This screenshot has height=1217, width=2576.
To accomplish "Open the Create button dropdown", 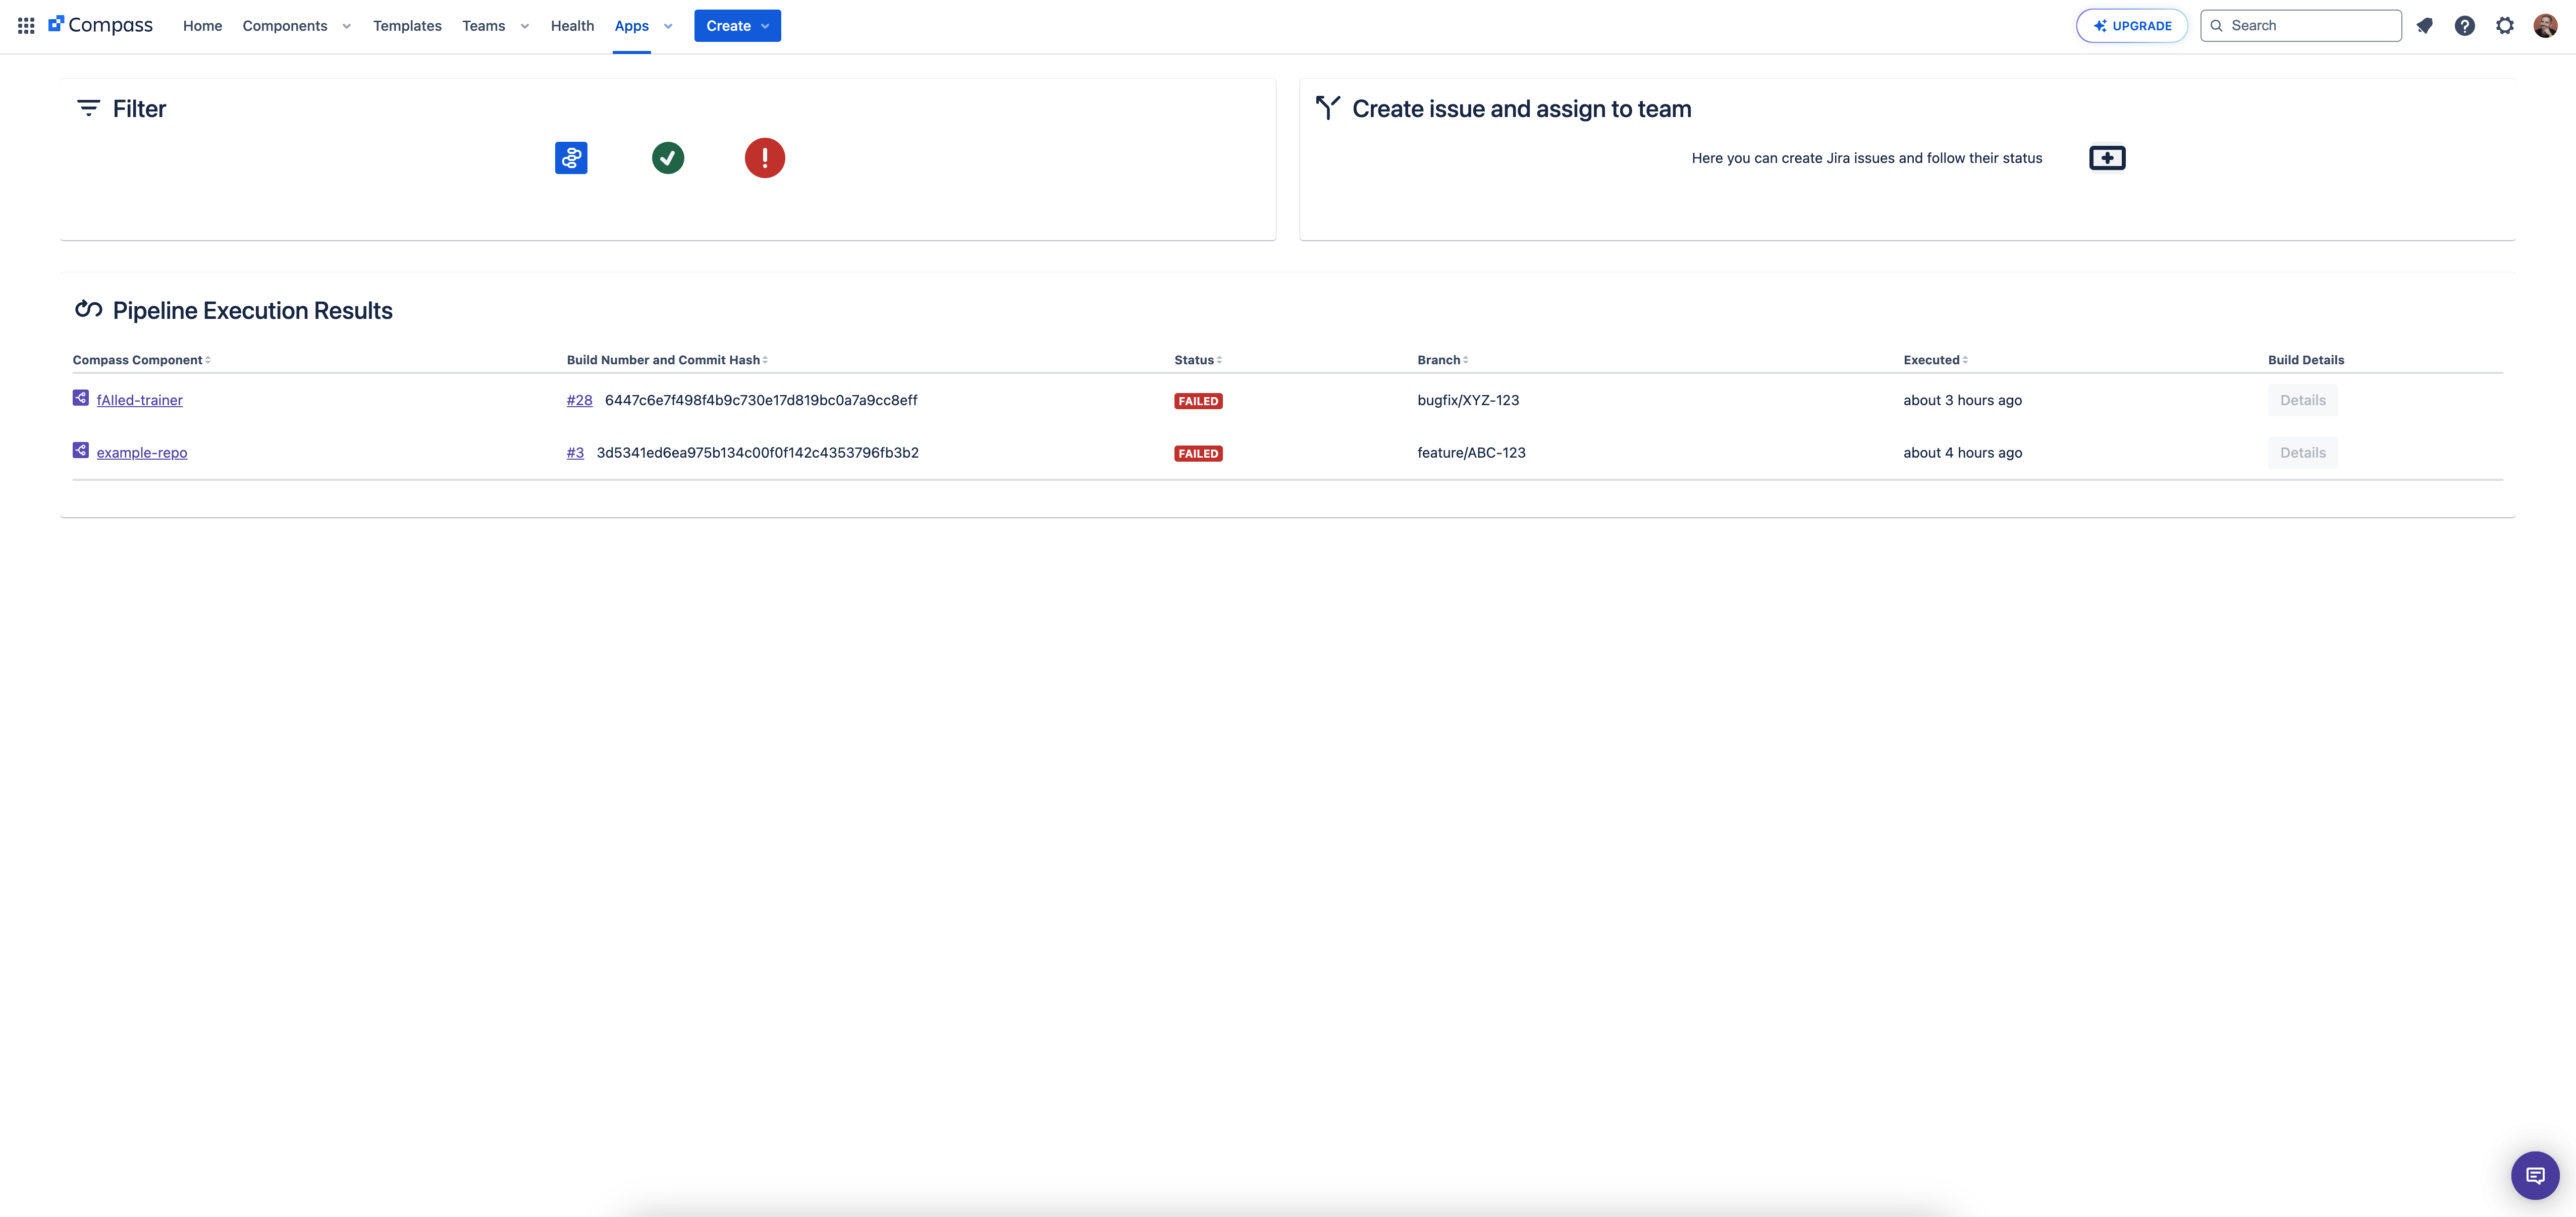I will (737, 26).
